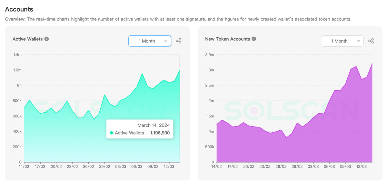Click the March 14, 2024 tooltip date

154,125
